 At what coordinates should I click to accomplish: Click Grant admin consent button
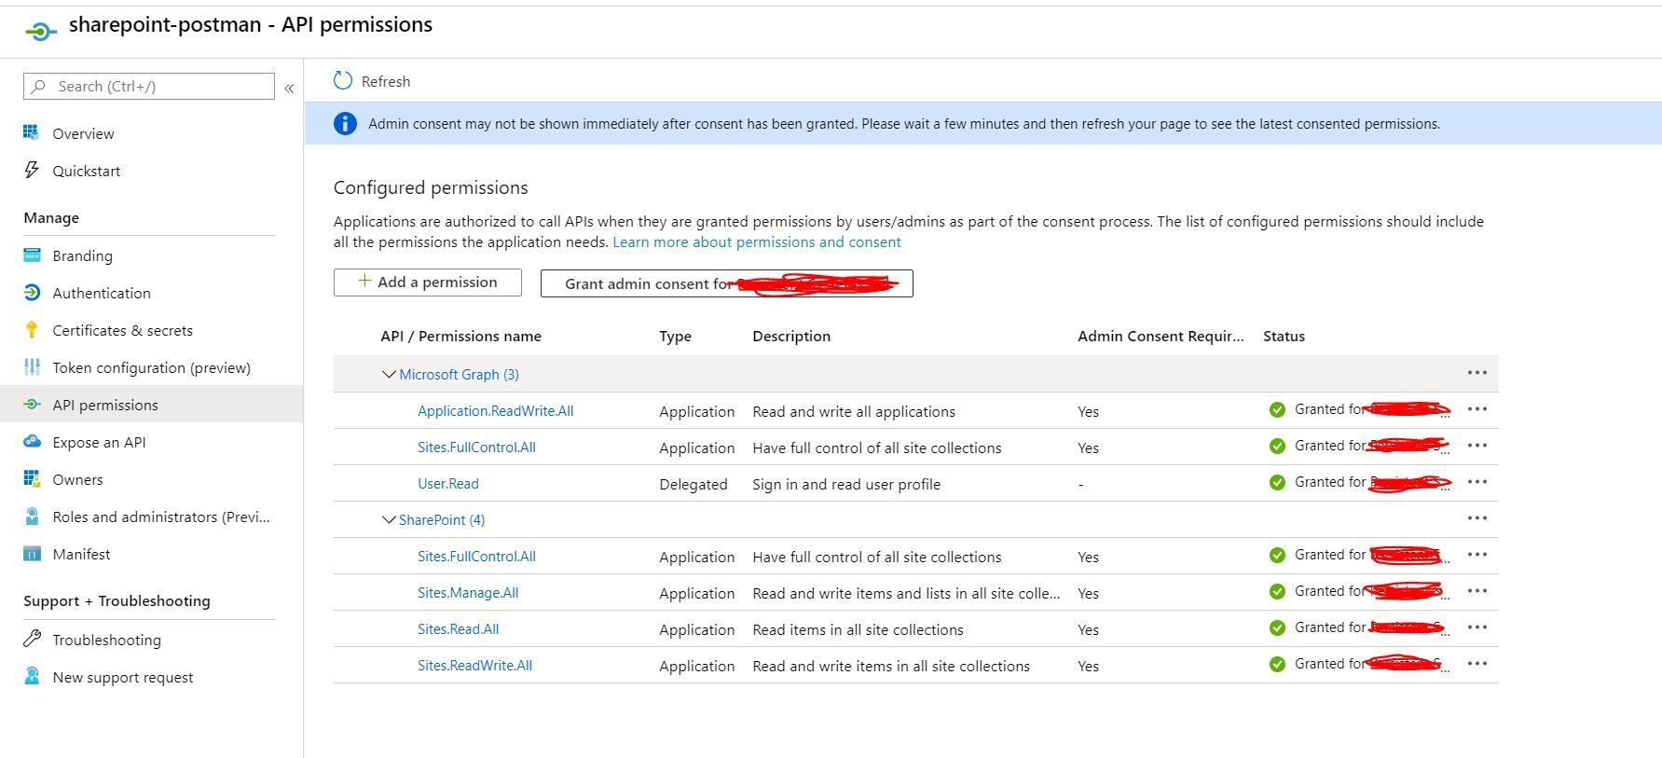tap(726, 283)
